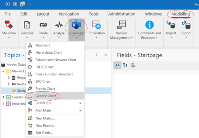Choose Flowchart from the Overview menu

55,45
